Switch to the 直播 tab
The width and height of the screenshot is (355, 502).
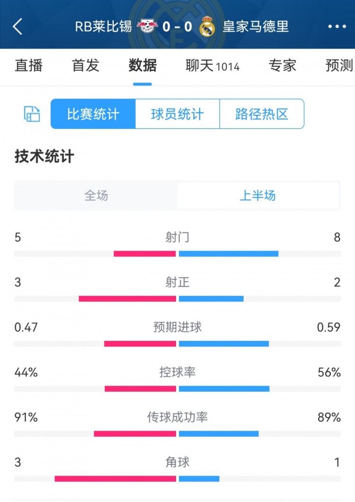click(x=29, y=66)
